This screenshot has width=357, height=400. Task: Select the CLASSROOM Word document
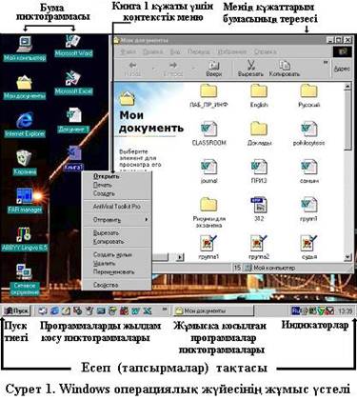coord(208,133)
